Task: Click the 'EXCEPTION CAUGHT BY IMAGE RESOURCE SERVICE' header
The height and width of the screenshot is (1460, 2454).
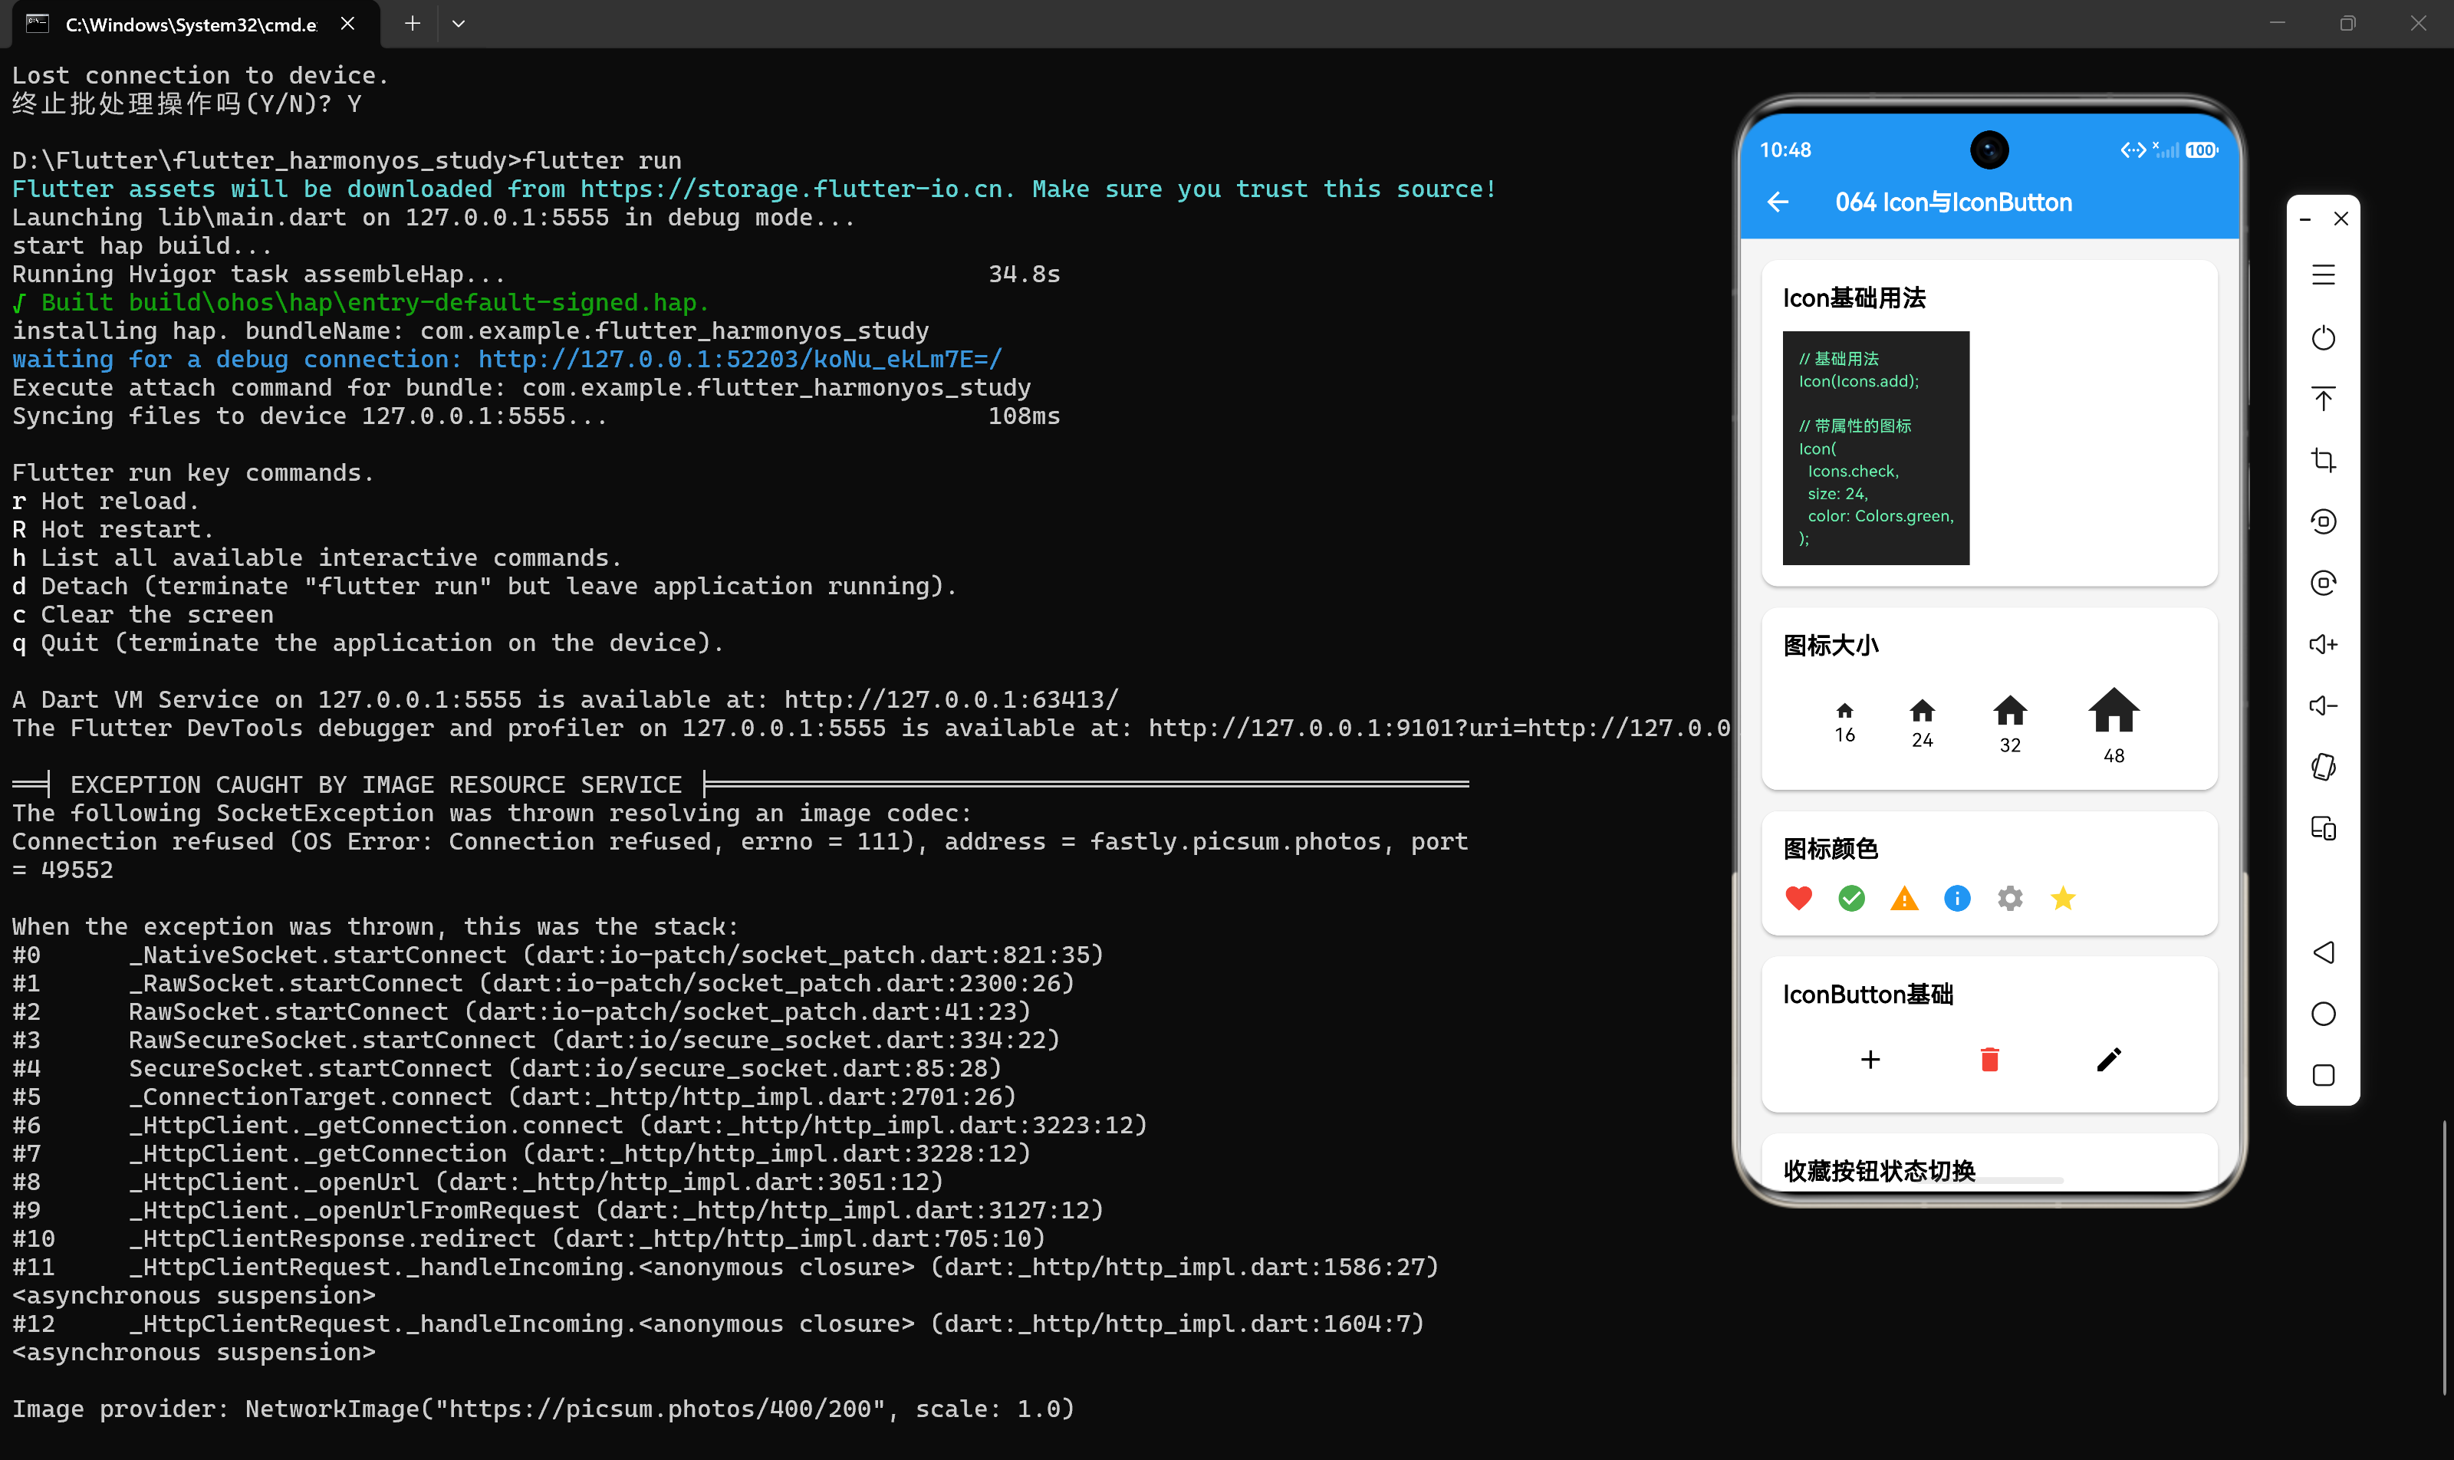Action: pos(376,784)
